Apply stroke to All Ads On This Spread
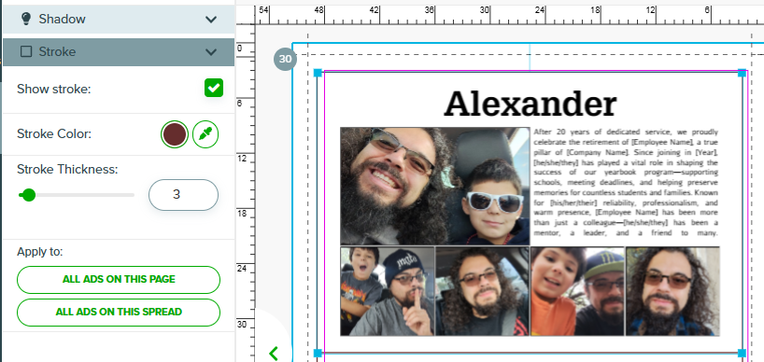Image resolution: width=764 pixels, height=362 pixels. click(119, 313)
